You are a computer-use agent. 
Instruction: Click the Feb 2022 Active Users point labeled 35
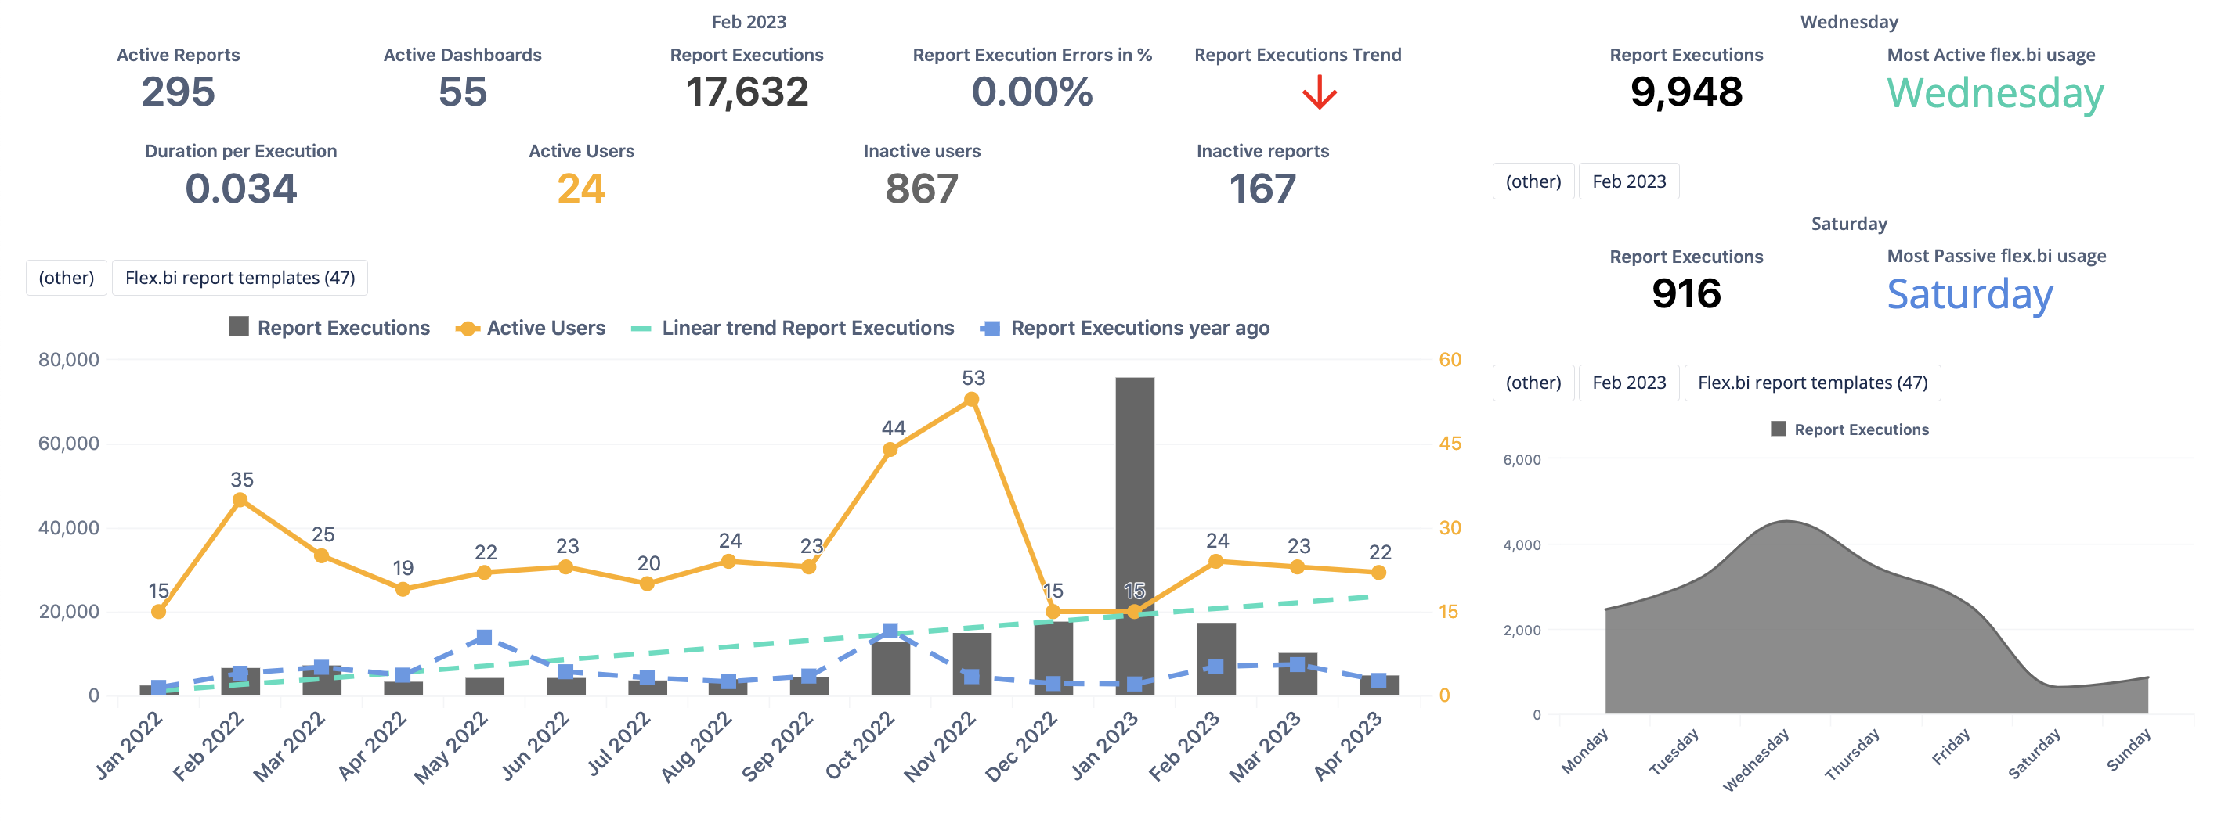[x=240, y=500]
